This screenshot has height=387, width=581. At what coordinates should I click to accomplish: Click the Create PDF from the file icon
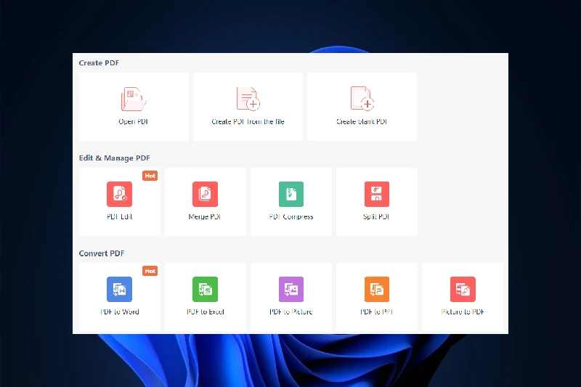click(248, 99)
